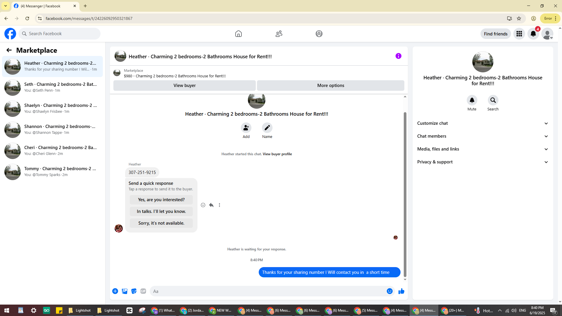Open the Friends icon in top navigation
Viewport: 562px width, 316px height.
pyautogui.click(x=279, y=34)
